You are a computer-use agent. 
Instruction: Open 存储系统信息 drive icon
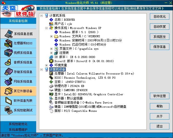click(x=9, y=72)
